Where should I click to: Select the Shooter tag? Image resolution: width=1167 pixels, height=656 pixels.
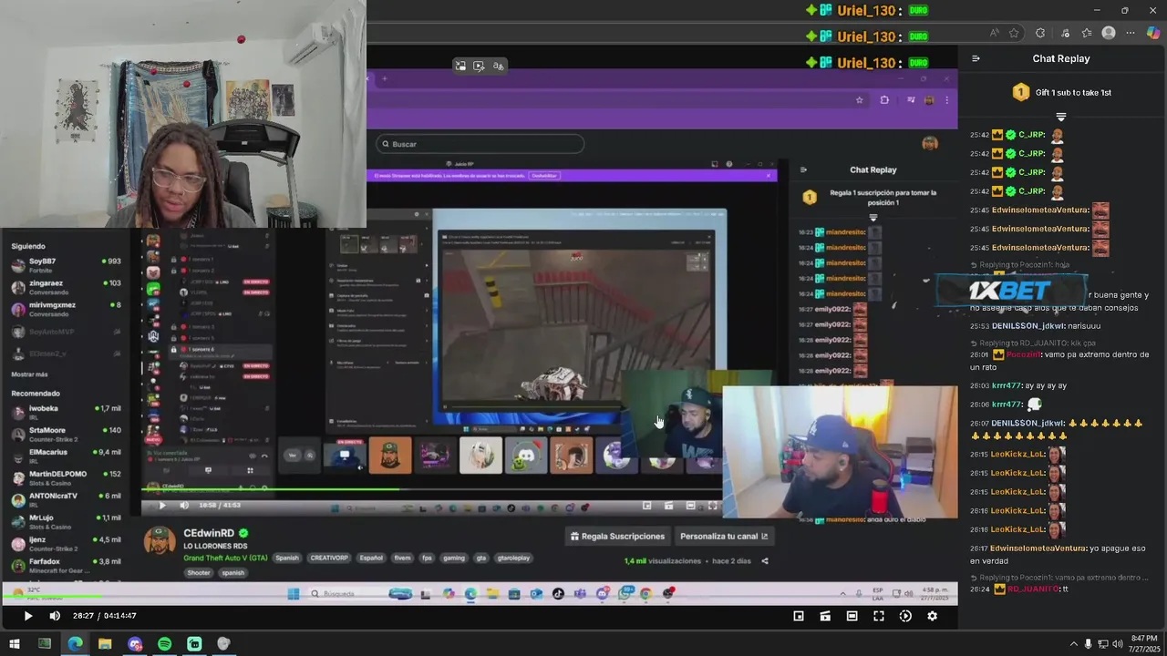tap(199, 573)
